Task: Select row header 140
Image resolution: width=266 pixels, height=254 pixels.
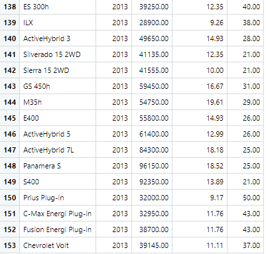Action: pos(10,38)
